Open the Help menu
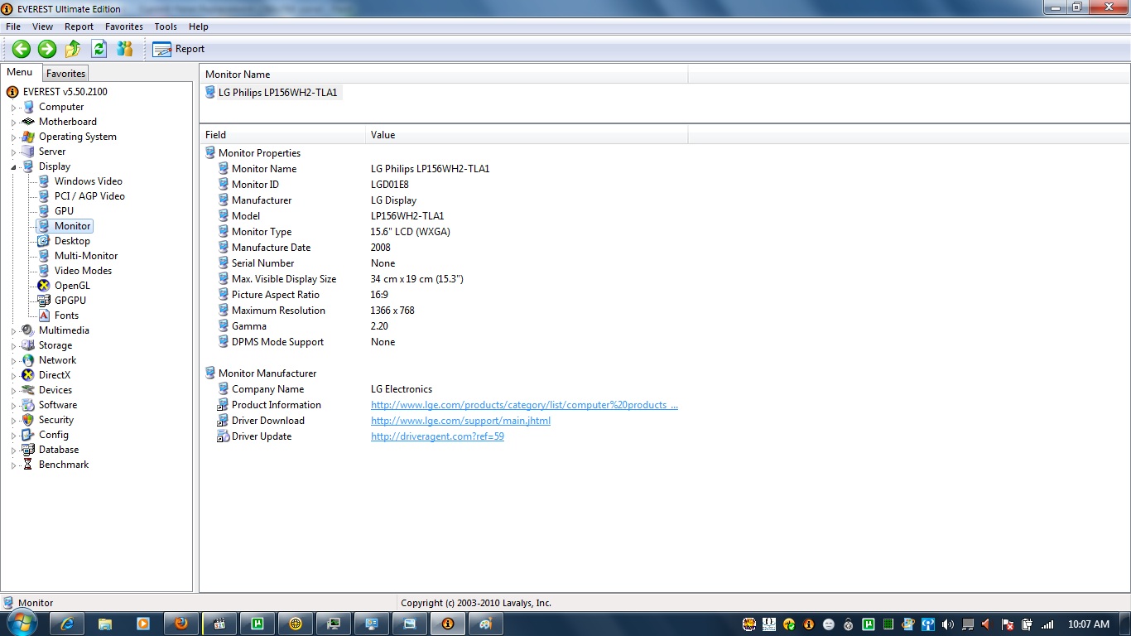This screenshot has width=1131, height=636. pos(199,26)
